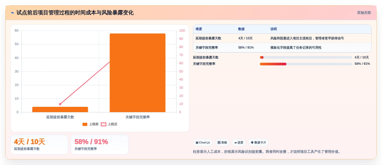Click the orange 上线前 legend color box
The height and width of the screenshot is (165, 382).
85,124
